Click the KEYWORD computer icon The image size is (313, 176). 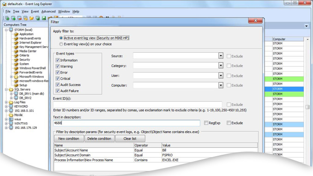point(11,107)
